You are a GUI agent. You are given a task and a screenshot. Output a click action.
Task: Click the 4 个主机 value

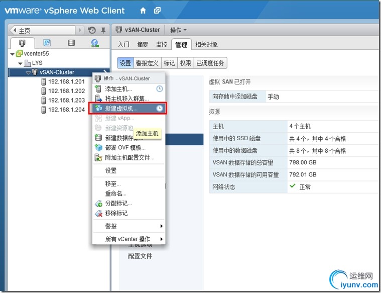pyautogui.click(x=300, y=126)
